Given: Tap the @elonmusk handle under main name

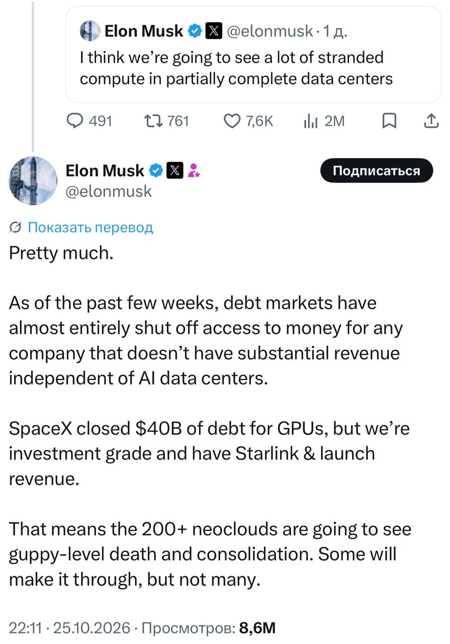Looking at the screenshot, I should point(109,191).
